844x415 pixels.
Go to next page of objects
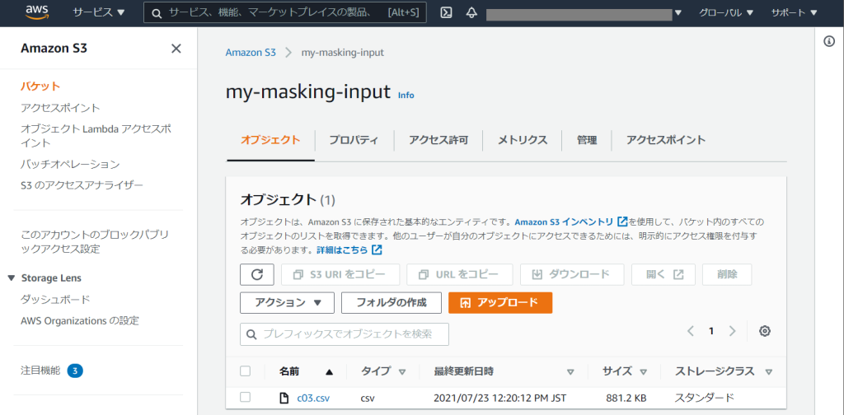(732, 331)
